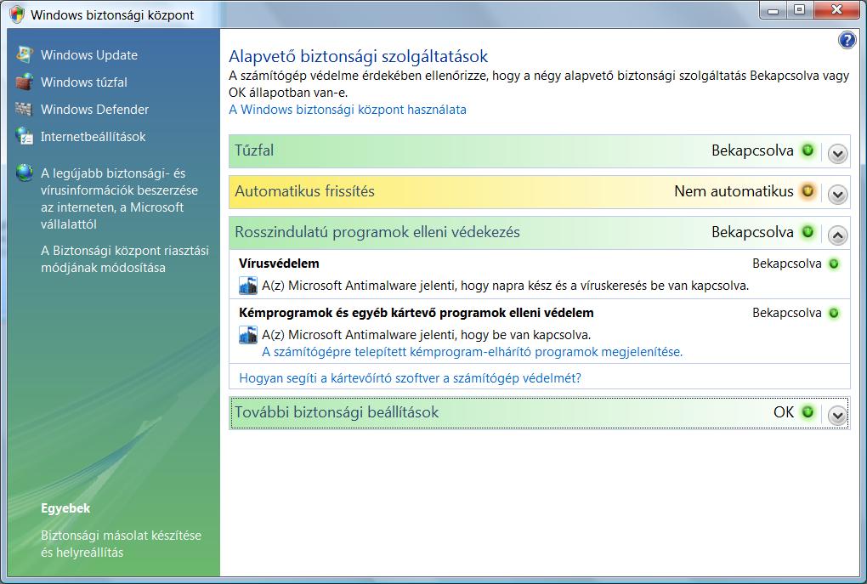Click the Windows Defender brick wall icon

24,110
